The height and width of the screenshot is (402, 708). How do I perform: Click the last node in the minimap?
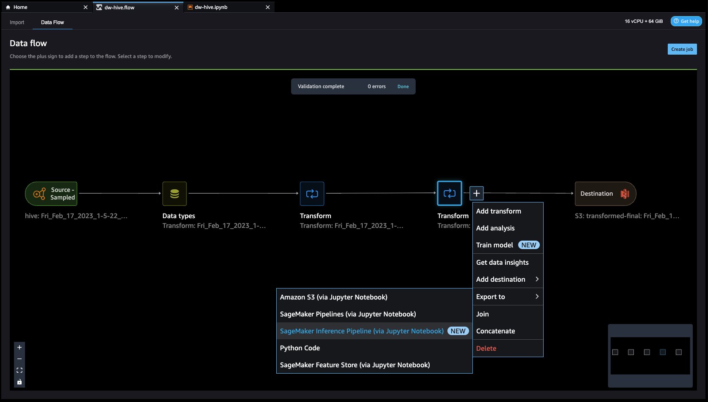(679, 352)
